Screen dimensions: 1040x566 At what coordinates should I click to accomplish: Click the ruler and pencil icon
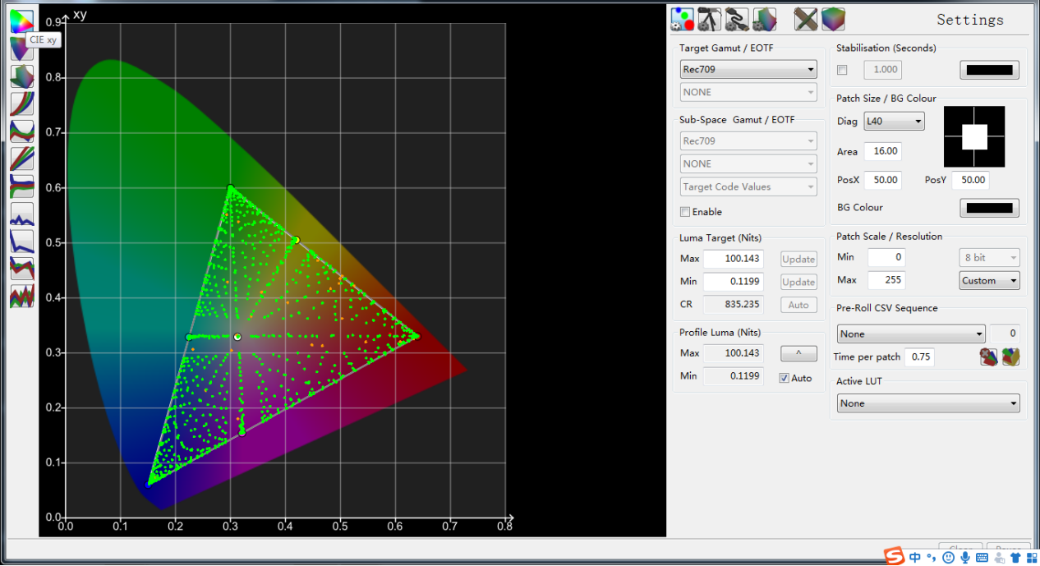(x=806, y=19)
